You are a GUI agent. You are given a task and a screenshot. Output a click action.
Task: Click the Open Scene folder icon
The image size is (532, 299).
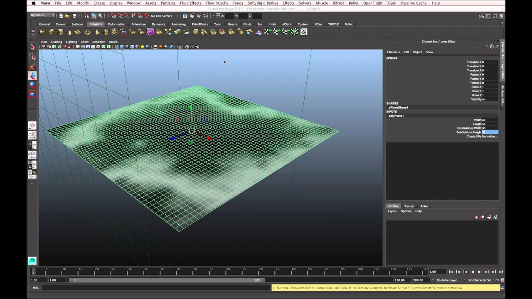click(x=67, y=16)
